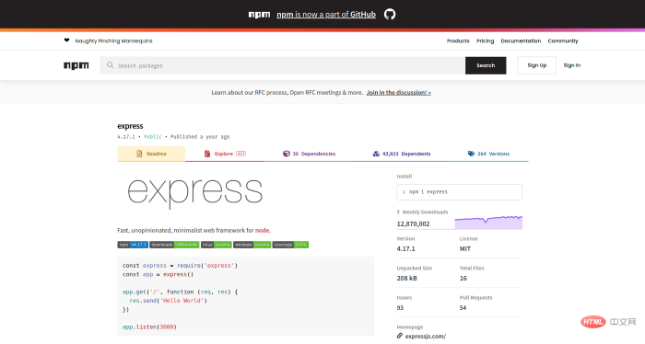Click the Dependents cubes icon
The image size is (645, 344).
376,154
